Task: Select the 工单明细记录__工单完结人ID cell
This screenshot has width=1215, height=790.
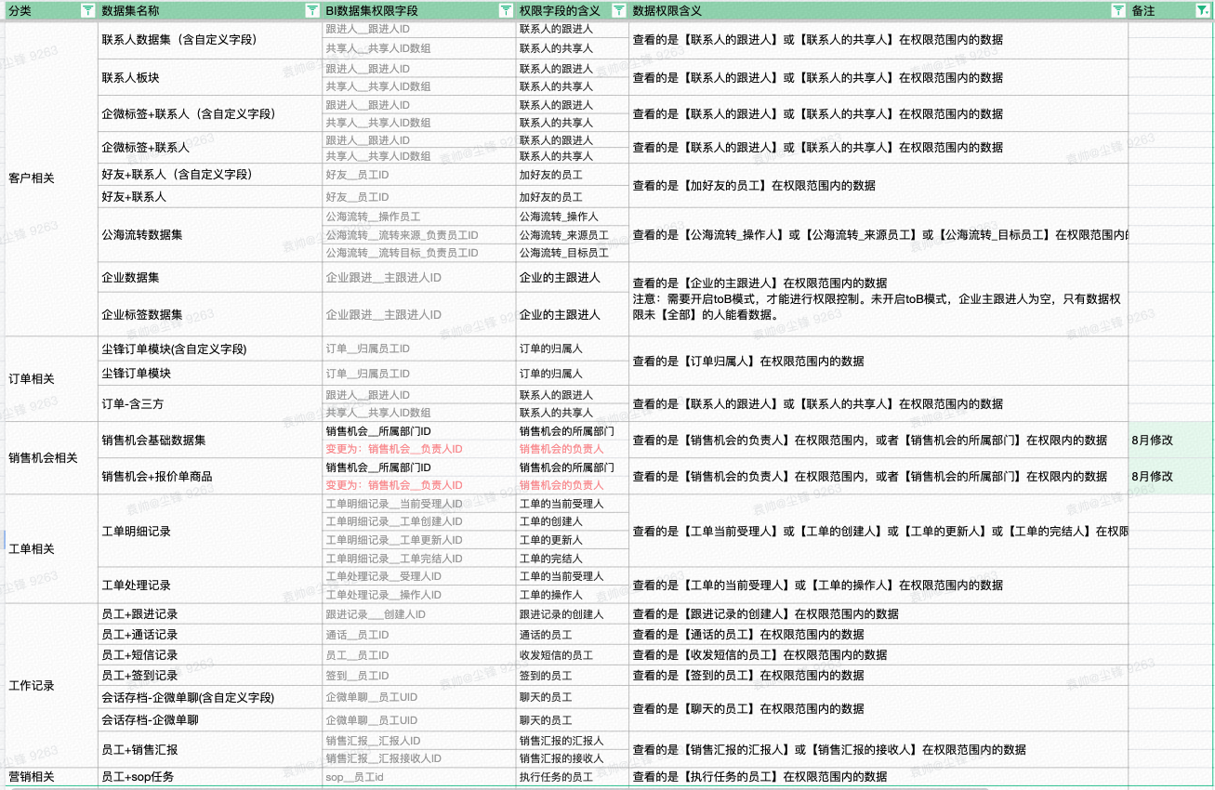Action: point(419,559)
